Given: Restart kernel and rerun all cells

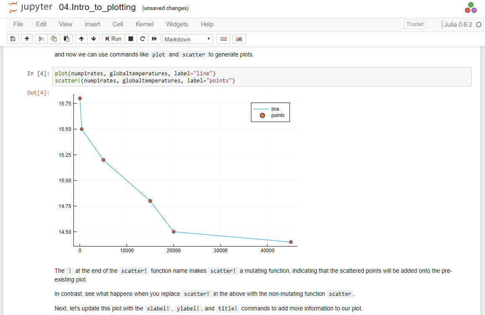Looking at the screenshot, I should tap(154, 39).
